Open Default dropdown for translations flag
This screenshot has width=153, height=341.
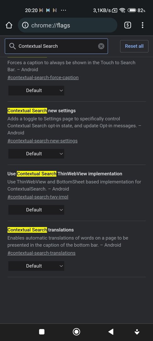36,266
